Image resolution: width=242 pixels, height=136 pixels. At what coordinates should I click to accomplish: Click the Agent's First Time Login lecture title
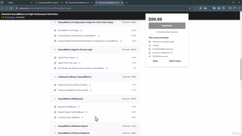pos(67,63)
